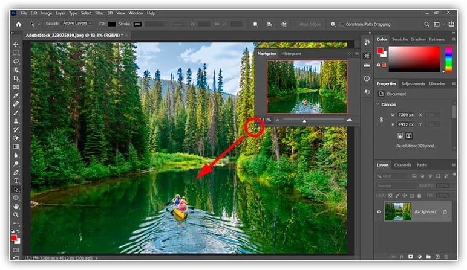Open the Select Active Layers dropdown
The width and height of the screenshot is (467, 270).
tap(77, 23)
